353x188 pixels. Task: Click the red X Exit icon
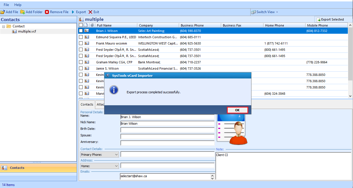coord(90,12)
